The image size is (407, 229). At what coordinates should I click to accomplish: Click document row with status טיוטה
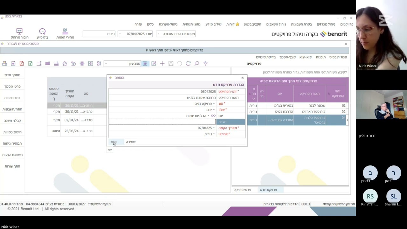click(x=77, y=131)
